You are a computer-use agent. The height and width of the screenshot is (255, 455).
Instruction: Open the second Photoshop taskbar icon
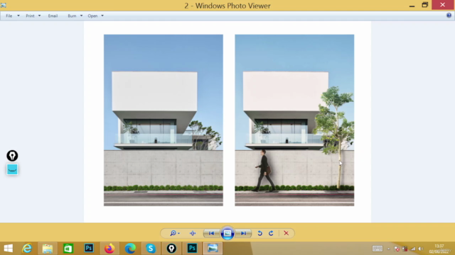(x=192, y=249)
